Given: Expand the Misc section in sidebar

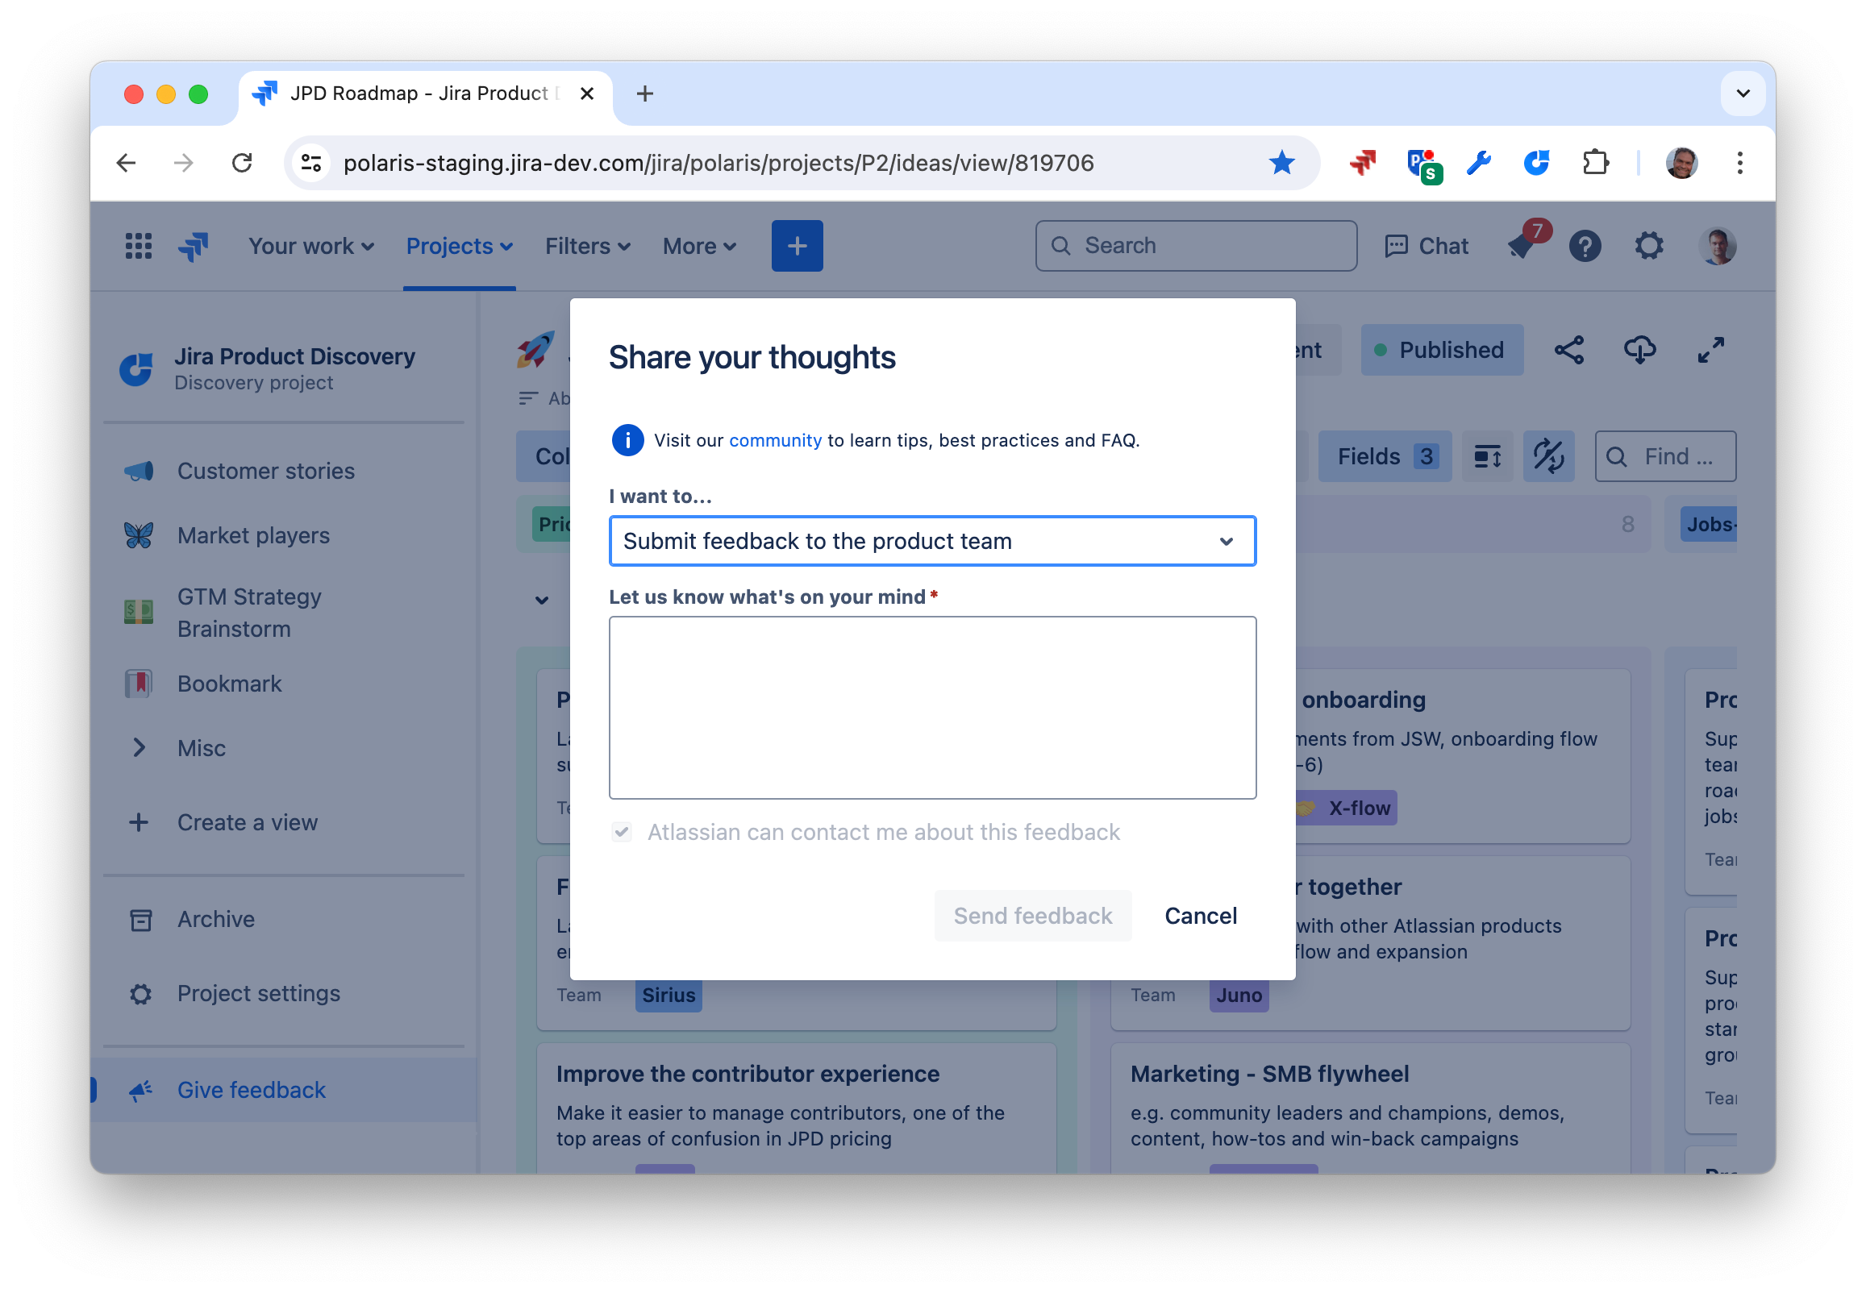Looking at the screenshot, I should pyautogui.click(x=139, y=748).
